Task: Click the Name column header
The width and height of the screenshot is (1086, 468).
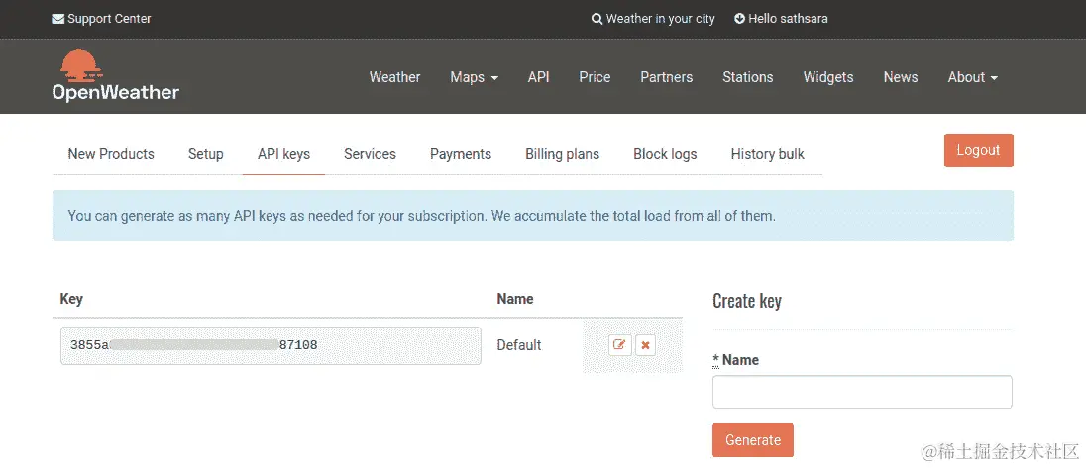Action: [x=515, y=299]
